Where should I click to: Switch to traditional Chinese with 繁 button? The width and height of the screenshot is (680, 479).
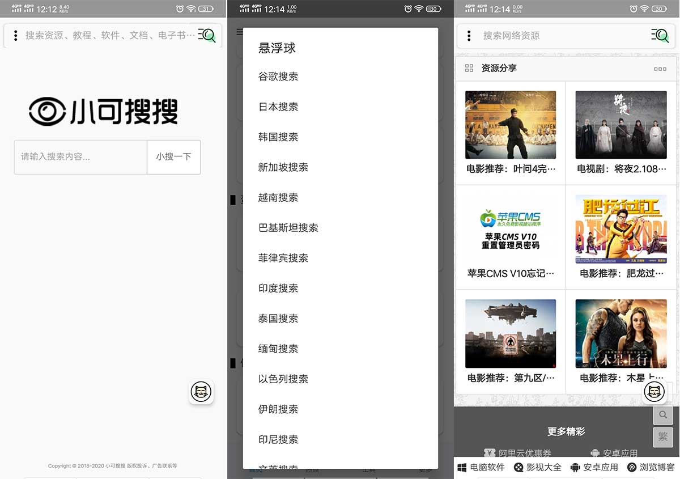[663, 438]
